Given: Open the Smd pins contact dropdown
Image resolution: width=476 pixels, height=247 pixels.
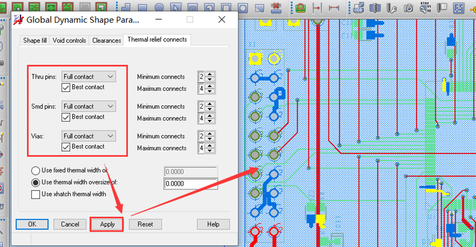Looking at the screenshot, I should tap(89, 106).
